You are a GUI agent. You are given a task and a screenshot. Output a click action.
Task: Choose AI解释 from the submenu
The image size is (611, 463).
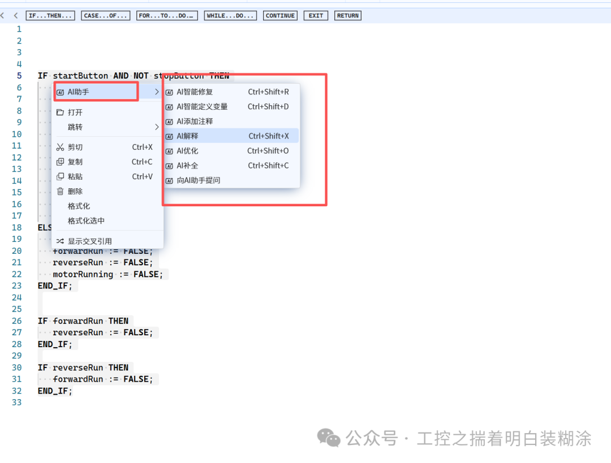(x=231, y=136)
